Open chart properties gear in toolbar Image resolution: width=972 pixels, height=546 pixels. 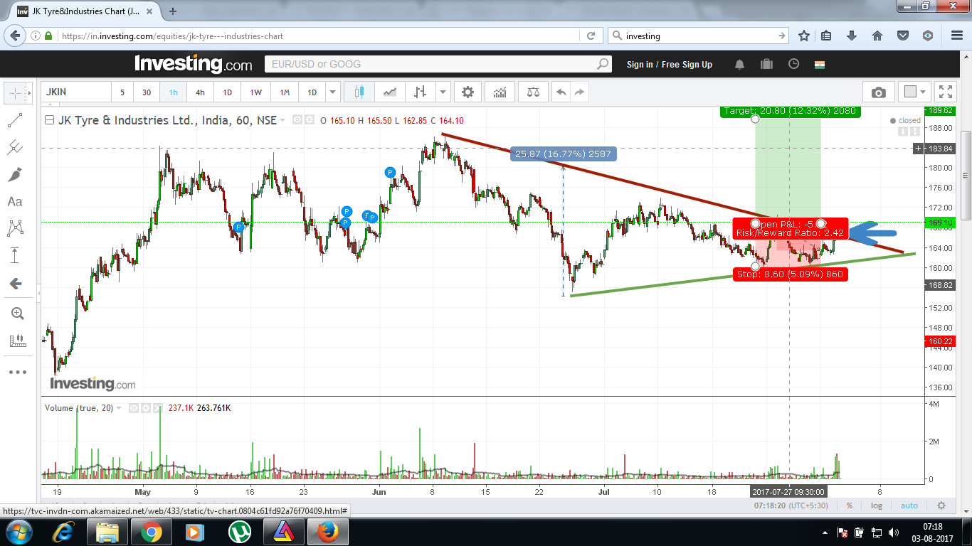click(467, 92)
